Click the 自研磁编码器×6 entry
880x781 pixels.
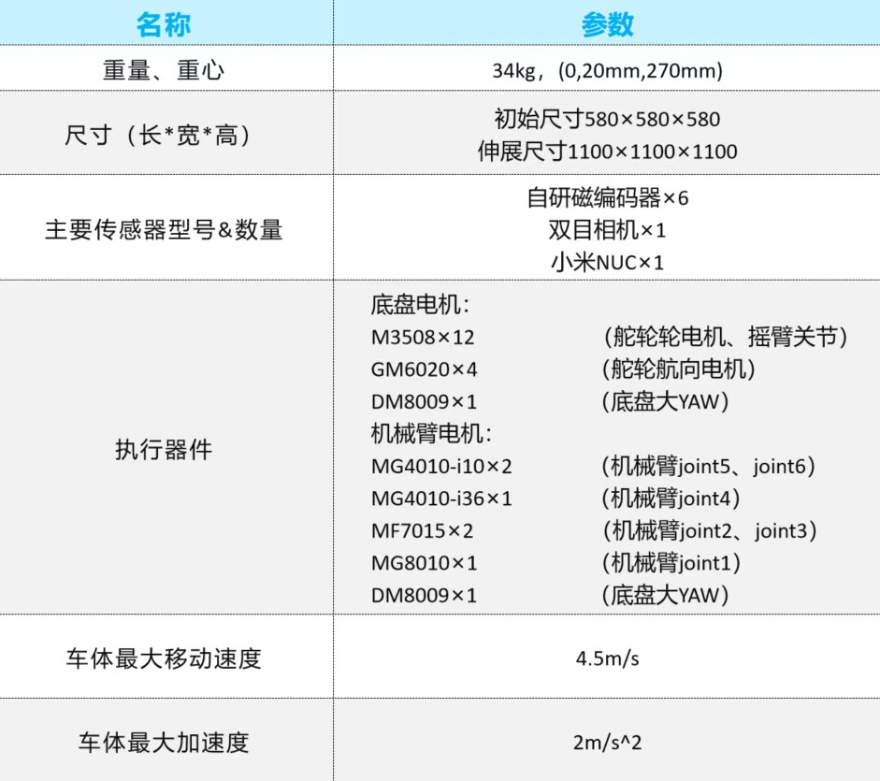(607, 198)
